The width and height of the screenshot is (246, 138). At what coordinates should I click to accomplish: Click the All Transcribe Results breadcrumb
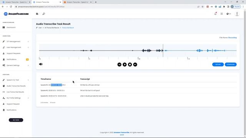(x=52, y=28)
